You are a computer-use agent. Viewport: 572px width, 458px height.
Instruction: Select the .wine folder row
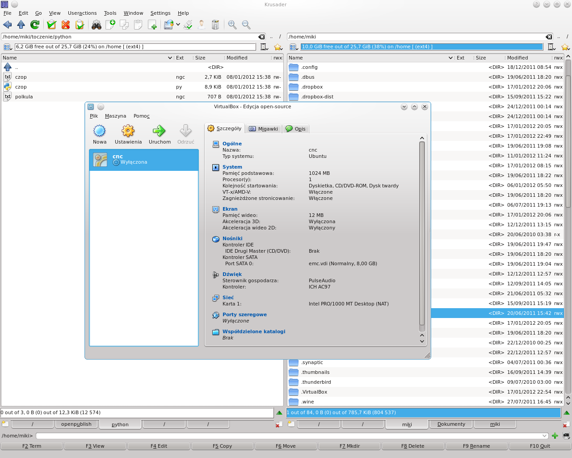pyautogui.click(x=425, y=402)
